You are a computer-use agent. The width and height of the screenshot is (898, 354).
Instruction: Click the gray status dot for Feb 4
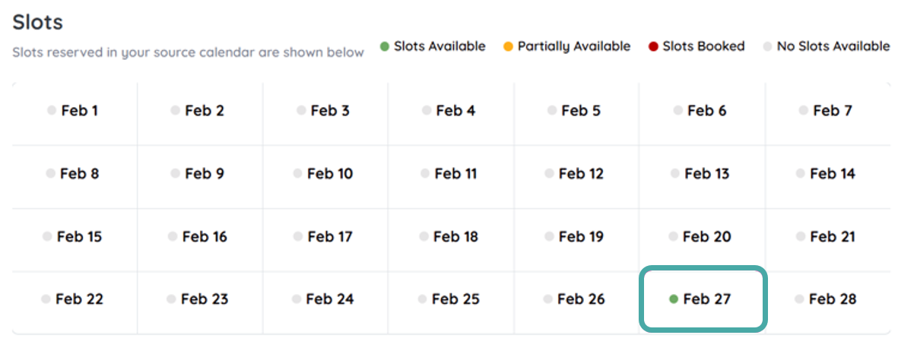click(x=427, y=111)
